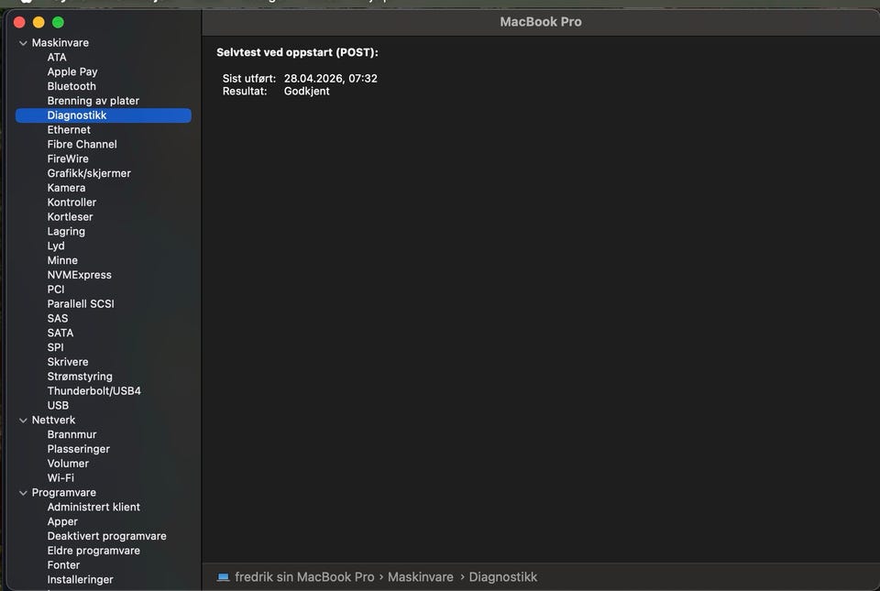Open Kontroller hardware entry
This screenshot has width=880, height=591.
point(71,202)
